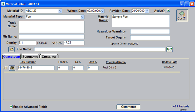
Task: Click the CAS Number column header
Action: point(28,62)
